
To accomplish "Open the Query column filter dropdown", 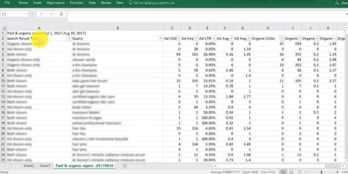I will click(x=161, y=38).
